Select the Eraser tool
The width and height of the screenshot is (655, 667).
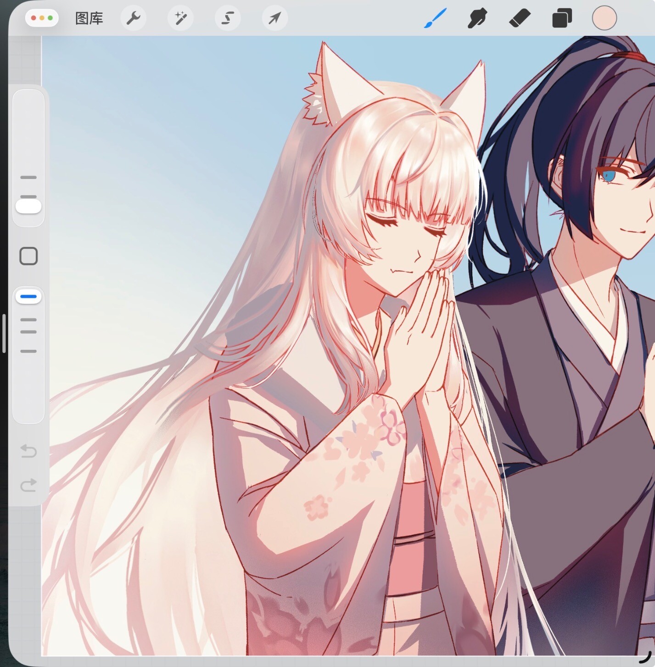[520, 18]
